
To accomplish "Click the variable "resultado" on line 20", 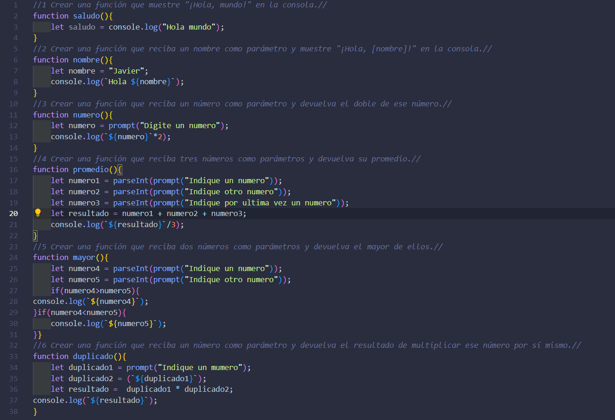I will click(88, 213).
